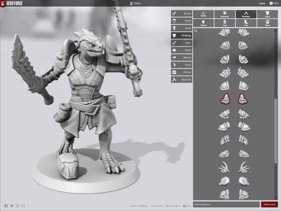Choose the jagged crystal right shoulder piece
281x211 pixels.
click(x=244, y=140)
